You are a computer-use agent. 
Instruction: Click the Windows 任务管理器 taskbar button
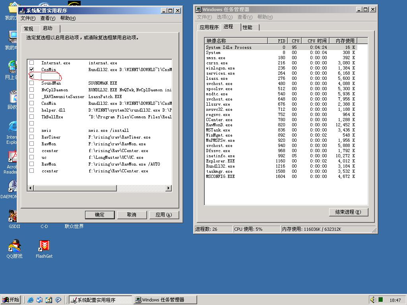click(x=165, y=300)
